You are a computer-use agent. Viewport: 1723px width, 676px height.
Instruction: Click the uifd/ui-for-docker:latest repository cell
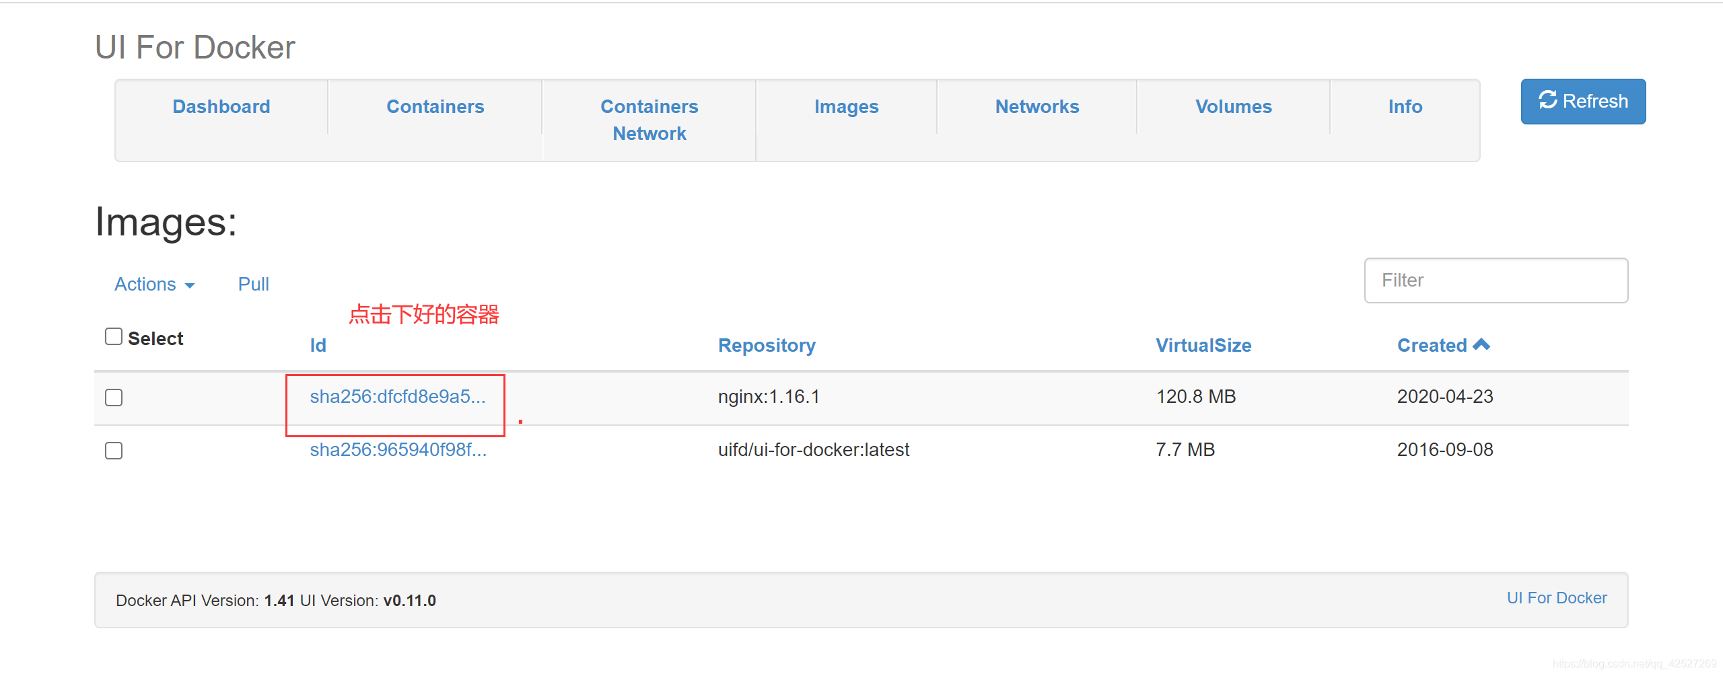coord(814,449)
